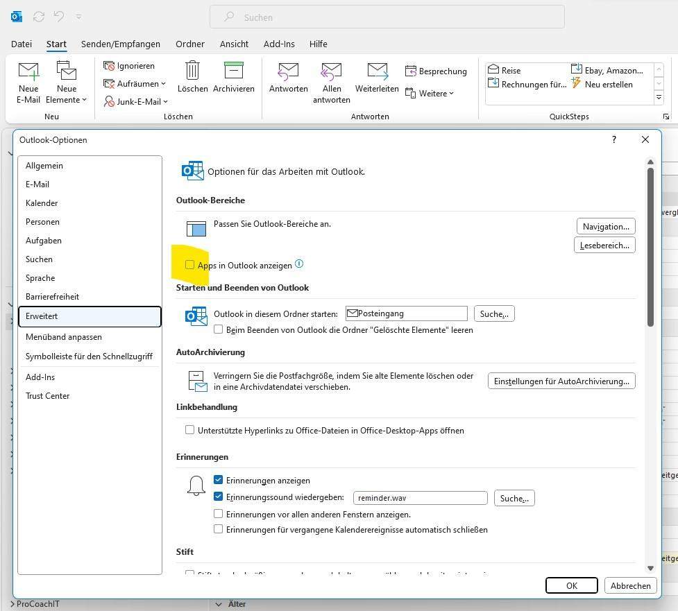Click the Posteingang start folder field
The image size is (678, 611).
(x=407, y=313)
